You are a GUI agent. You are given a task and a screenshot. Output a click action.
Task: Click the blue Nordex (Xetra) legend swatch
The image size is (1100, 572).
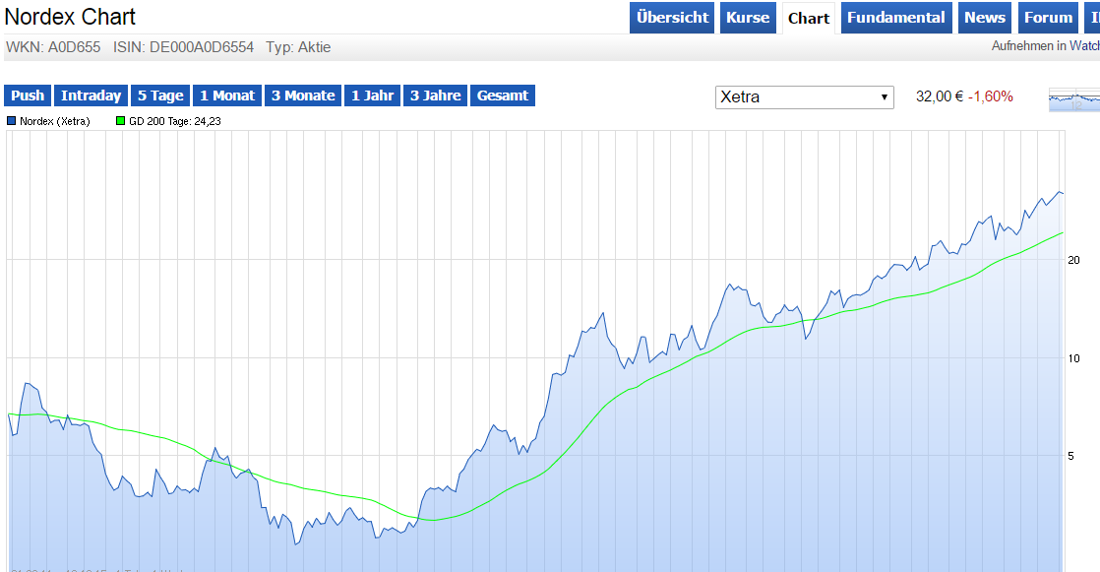click(11, 121)
